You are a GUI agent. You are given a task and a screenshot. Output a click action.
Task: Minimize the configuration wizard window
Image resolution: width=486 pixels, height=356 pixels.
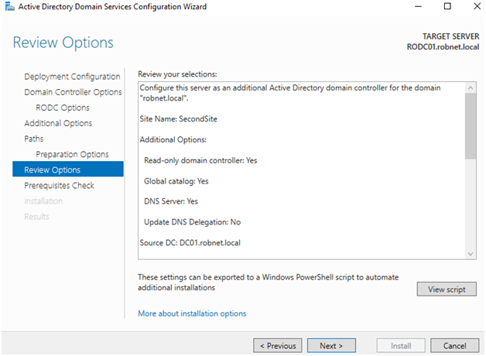coord(418,6)
